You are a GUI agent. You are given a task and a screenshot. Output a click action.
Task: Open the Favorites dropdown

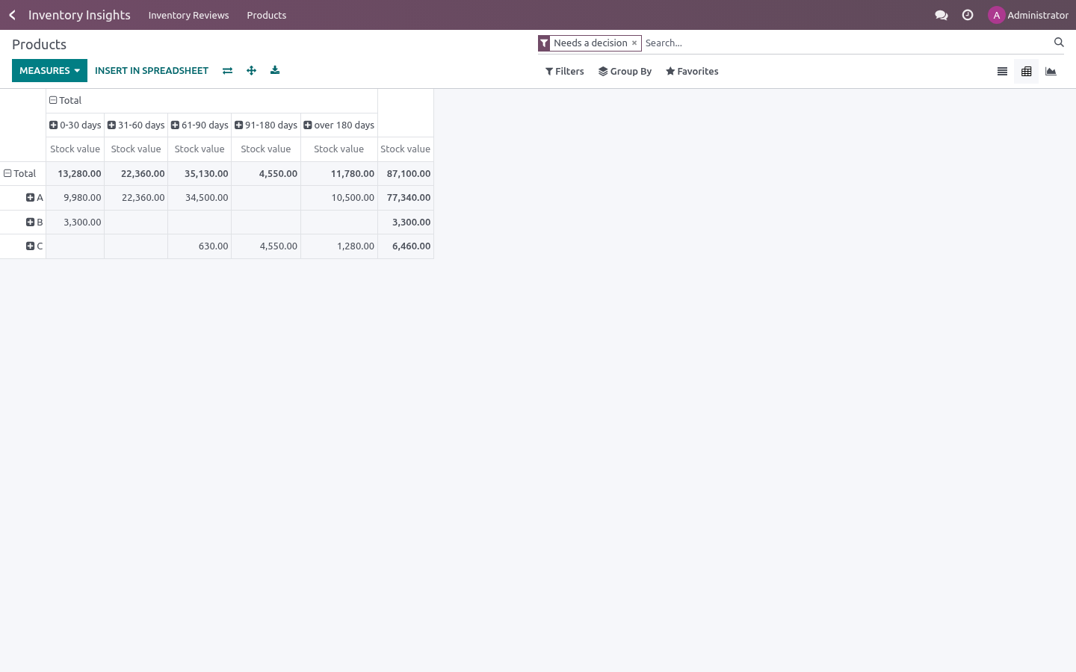[692, 72]
